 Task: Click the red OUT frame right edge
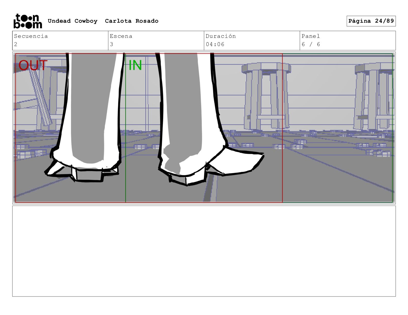(x=283, y=128)
